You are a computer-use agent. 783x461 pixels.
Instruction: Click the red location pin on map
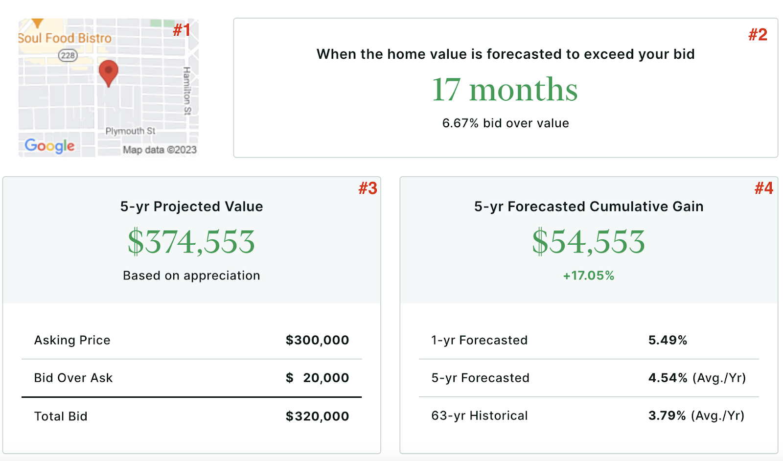point(108,72)
